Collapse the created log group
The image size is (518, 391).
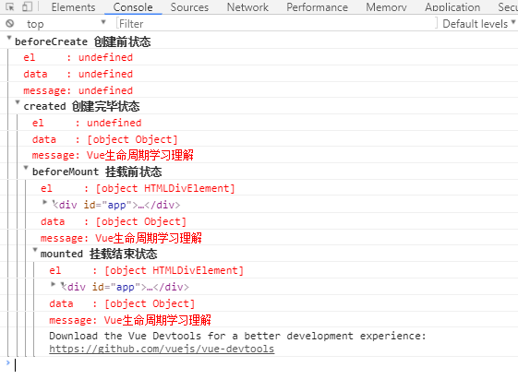(18, 102)
